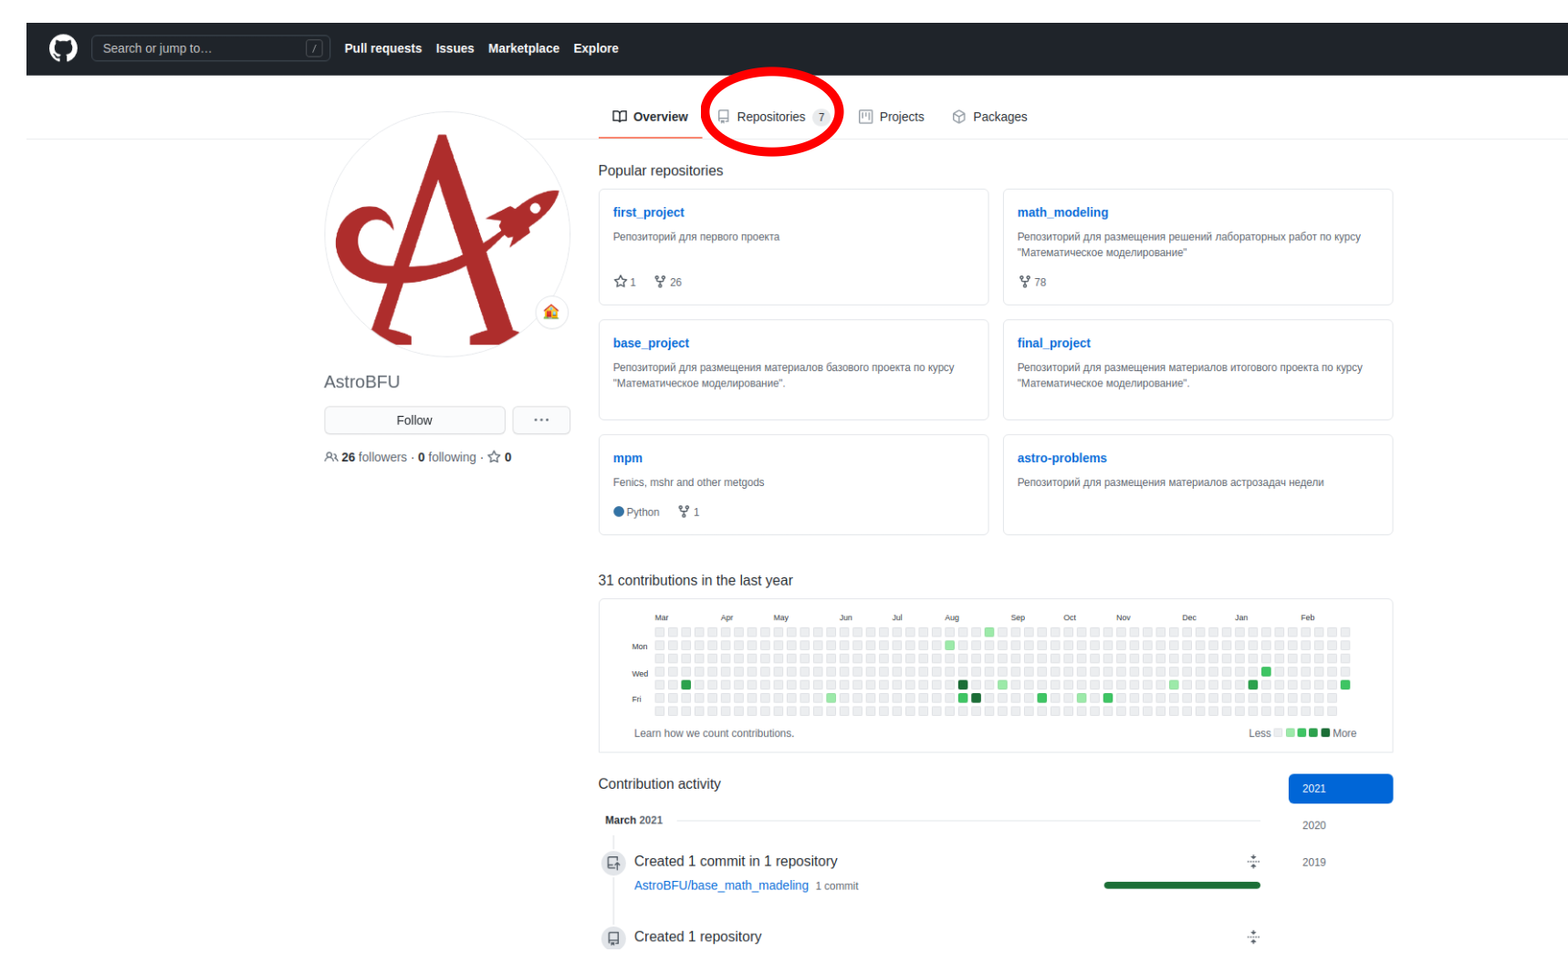
Task: Click the Python language dot on mpm
Action: (619, 512)
